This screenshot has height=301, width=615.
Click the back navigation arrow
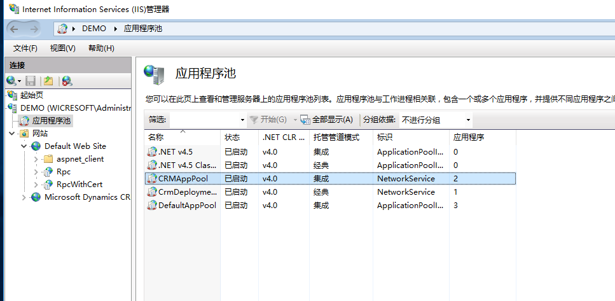click(x=14, y=29)
